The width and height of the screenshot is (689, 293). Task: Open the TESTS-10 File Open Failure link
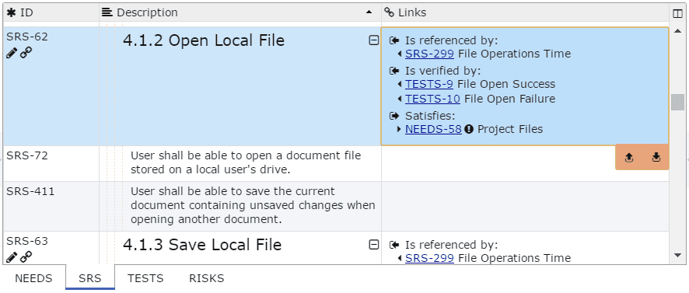click(432, 99)
